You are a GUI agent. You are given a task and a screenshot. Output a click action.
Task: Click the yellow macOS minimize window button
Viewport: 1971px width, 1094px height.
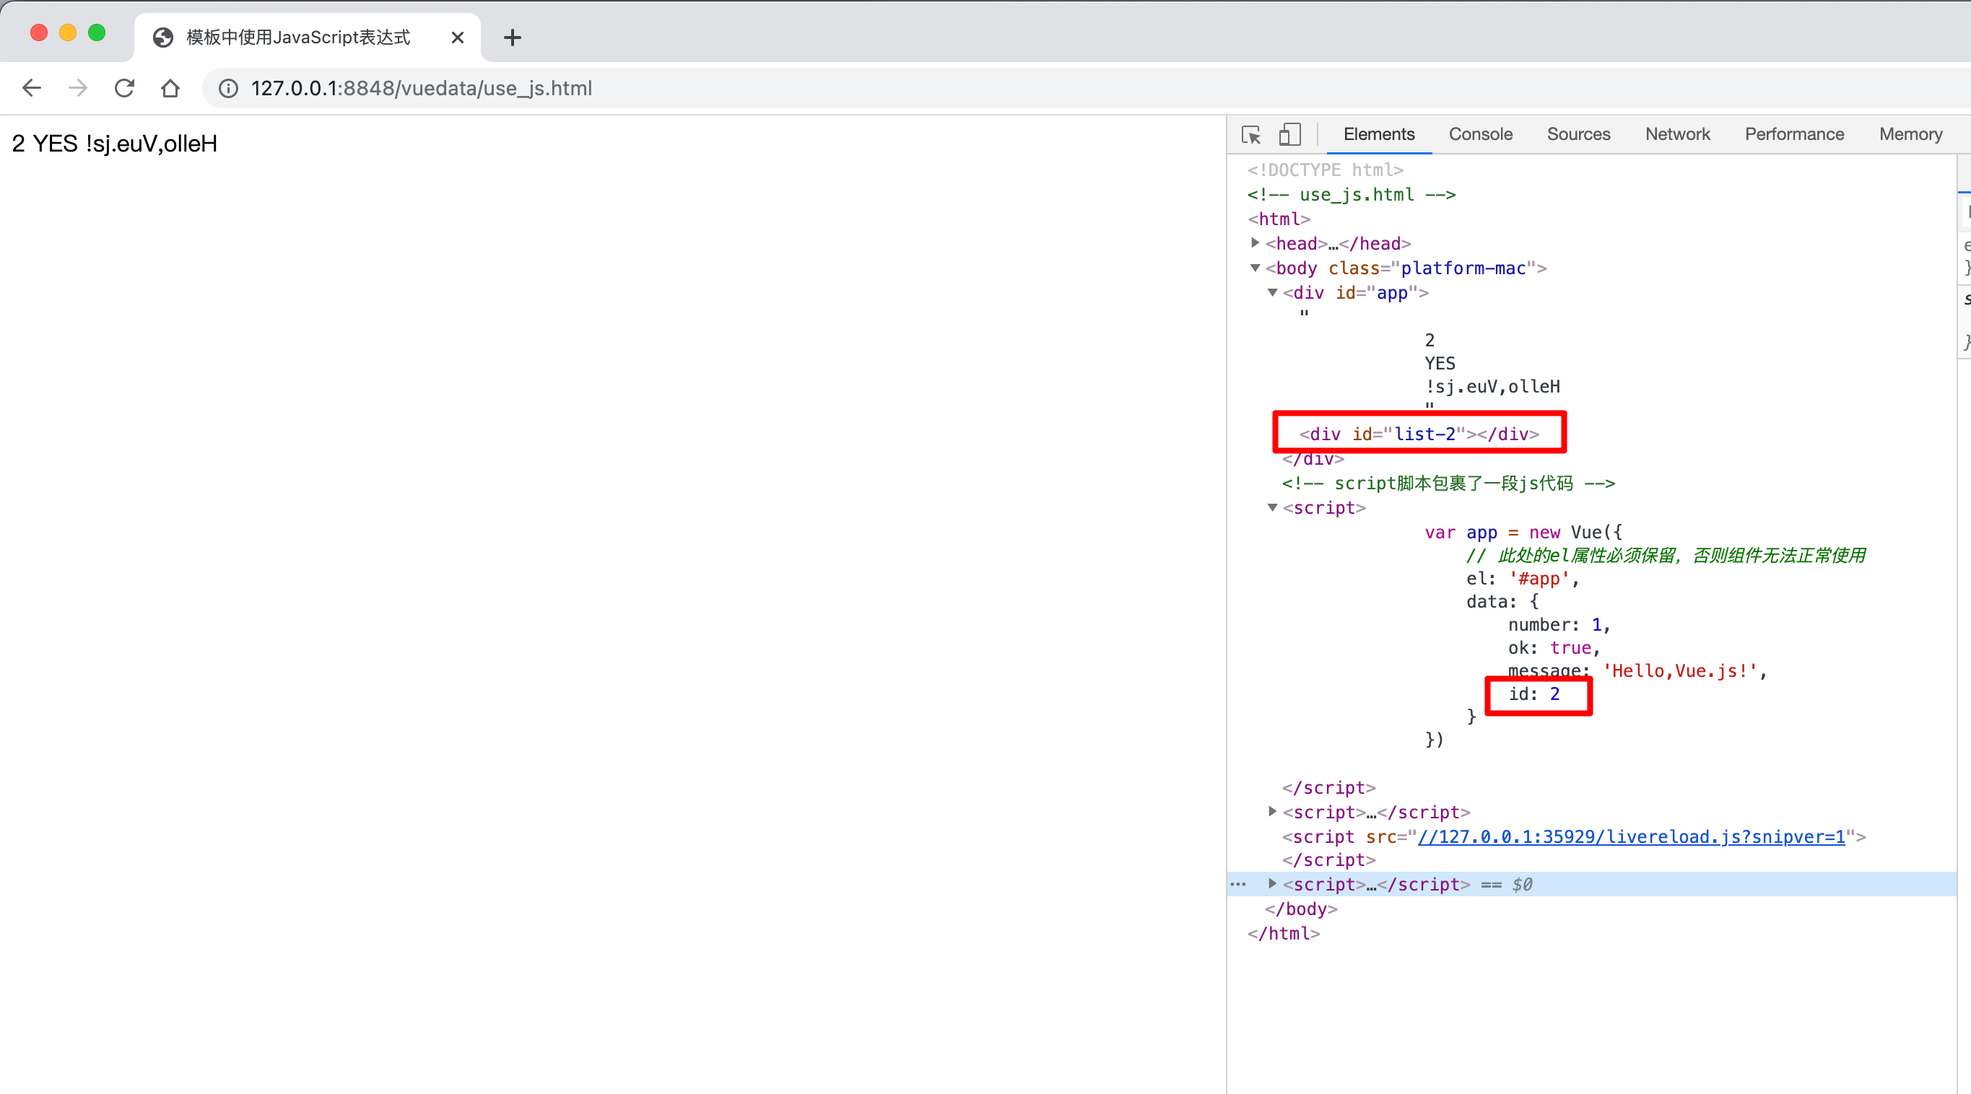point(67,32)
